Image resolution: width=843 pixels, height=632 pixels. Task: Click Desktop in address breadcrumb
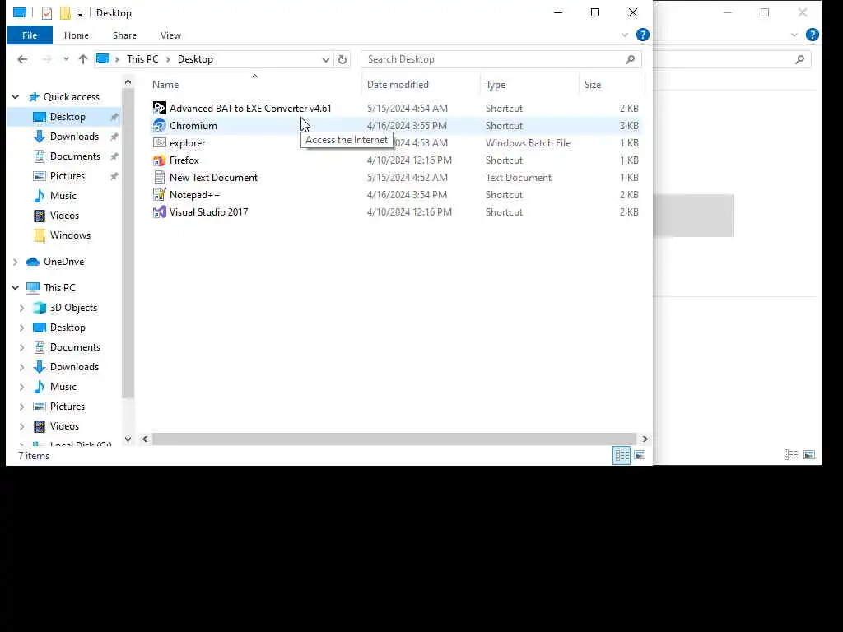click(x=195, y=59)
